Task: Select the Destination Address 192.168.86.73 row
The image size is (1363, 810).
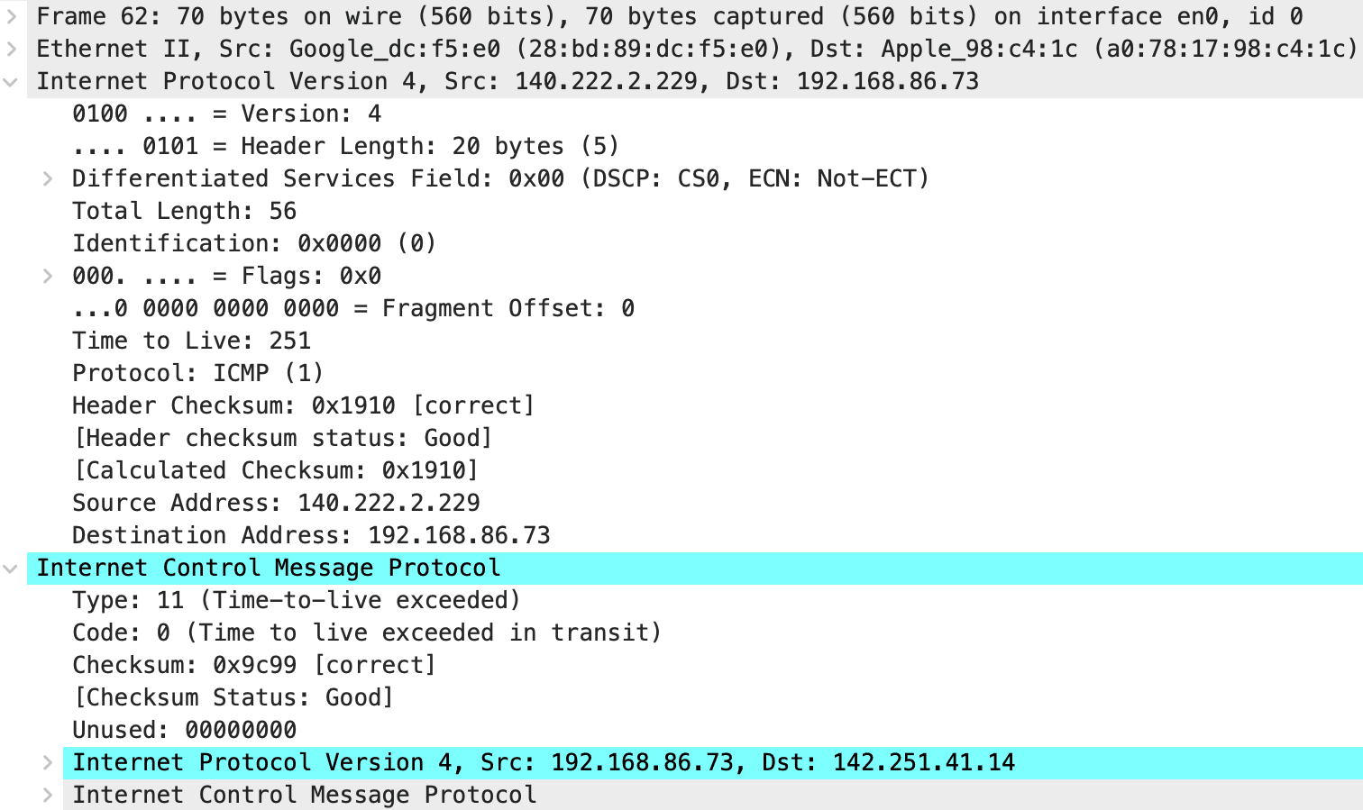Action: pos(311,535)
